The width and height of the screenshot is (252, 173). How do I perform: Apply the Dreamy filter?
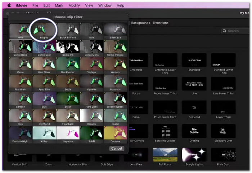pyautogui.click(x=91, y=117)
